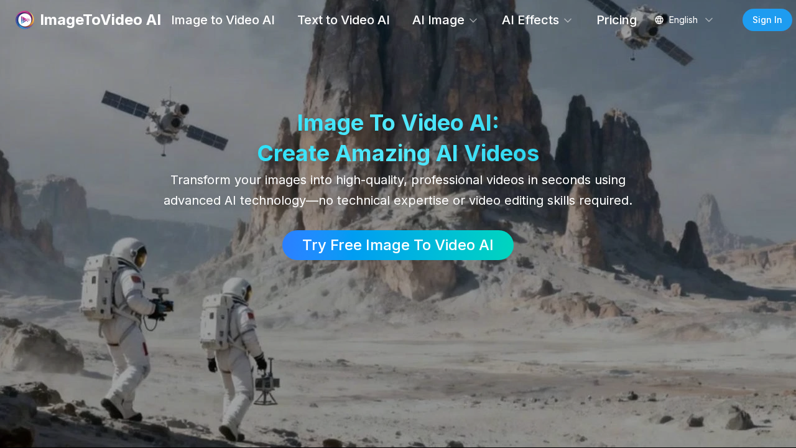Click the globe language icon in navbar

[x=658, y=19]
